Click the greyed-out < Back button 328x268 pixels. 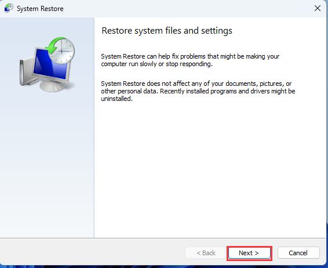click(206, 253)
